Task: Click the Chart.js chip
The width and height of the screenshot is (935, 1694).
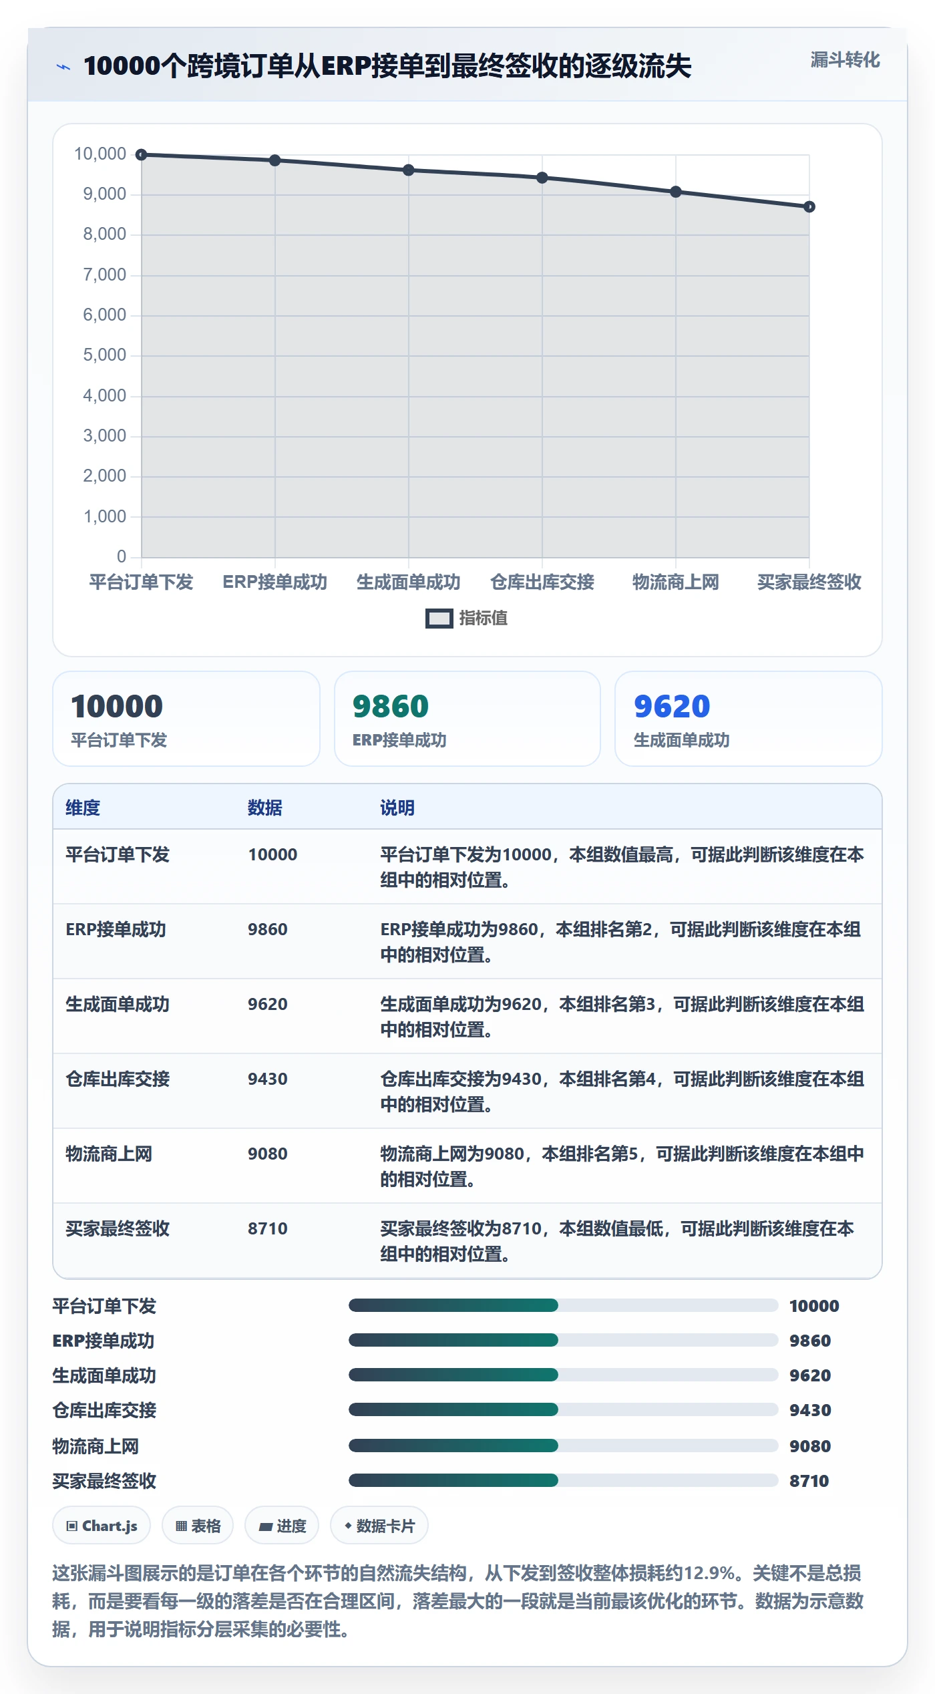Action: click(x=102, y=1526)
